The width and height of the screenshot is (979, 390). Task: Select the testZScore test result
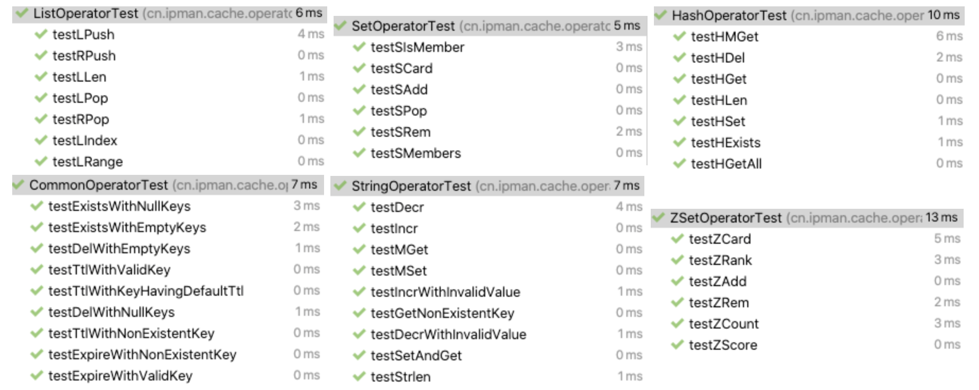pyautogui.click(x=723, y=345)
